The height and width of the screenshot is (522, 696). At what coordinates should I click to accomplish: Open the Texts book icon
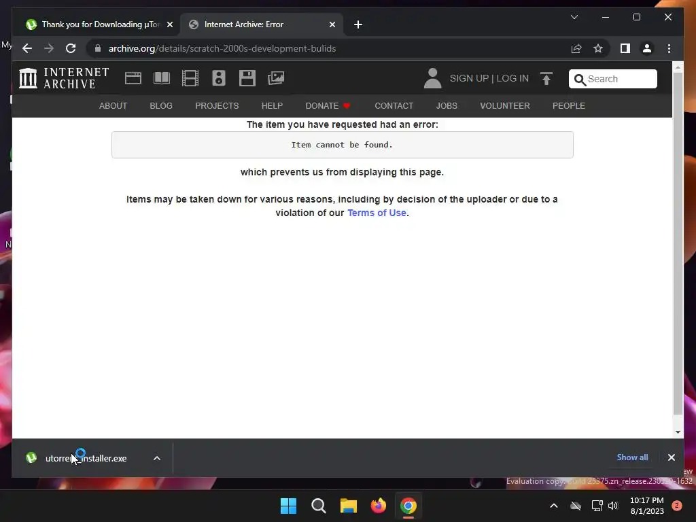pos(162,78)
